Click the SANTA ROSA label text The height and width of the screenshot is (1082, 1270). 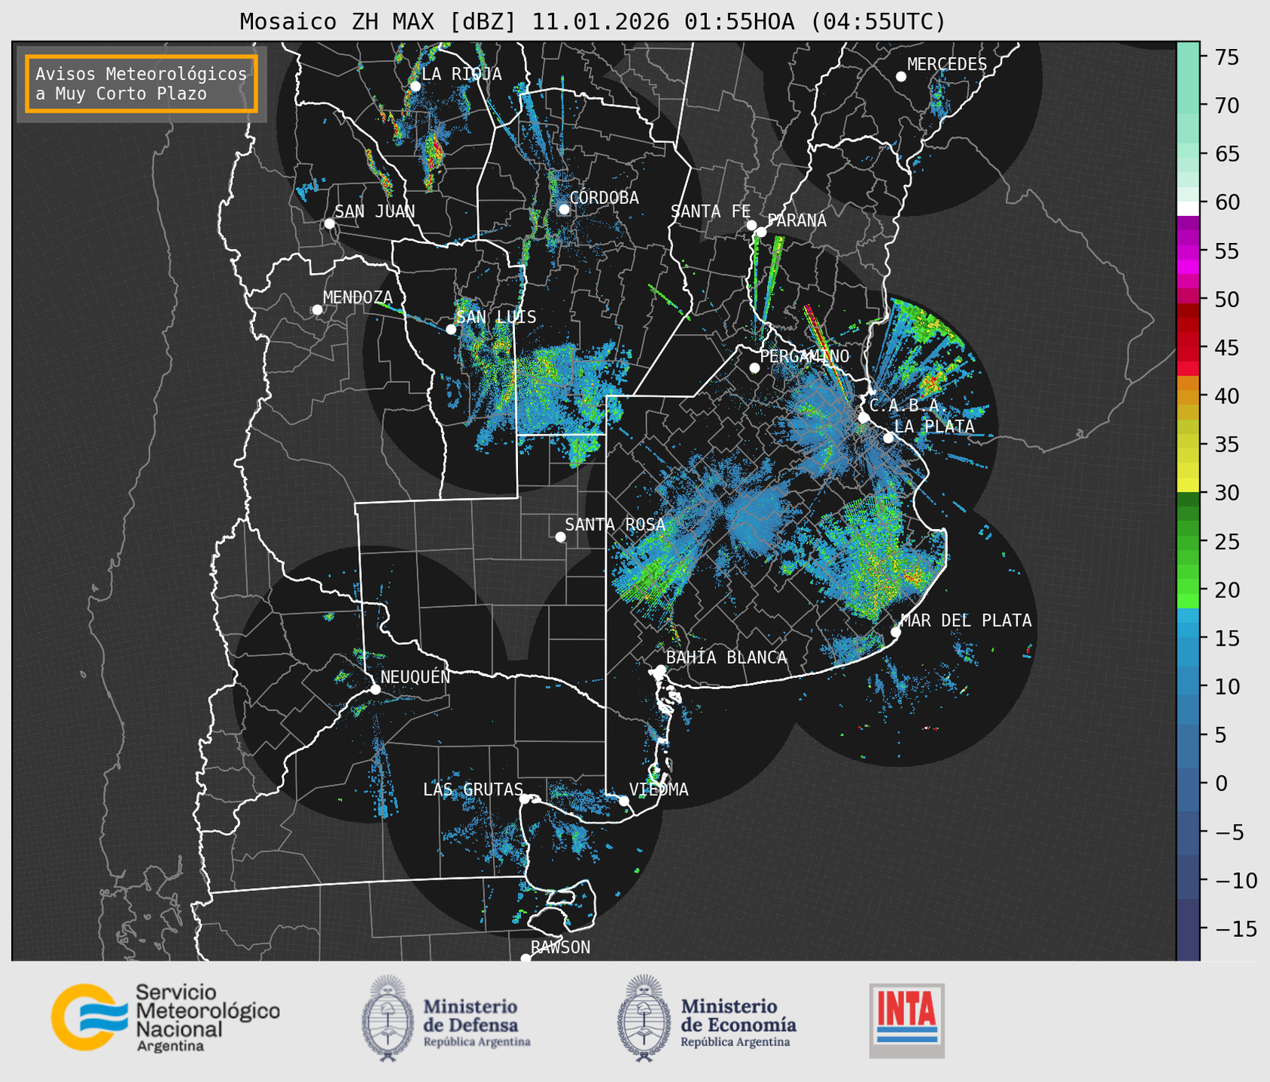pos(615,524)
